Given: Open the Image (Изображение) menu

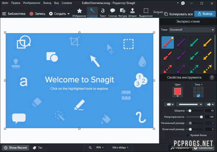Looking at the screenshot, I should click(x=32, y=3).
